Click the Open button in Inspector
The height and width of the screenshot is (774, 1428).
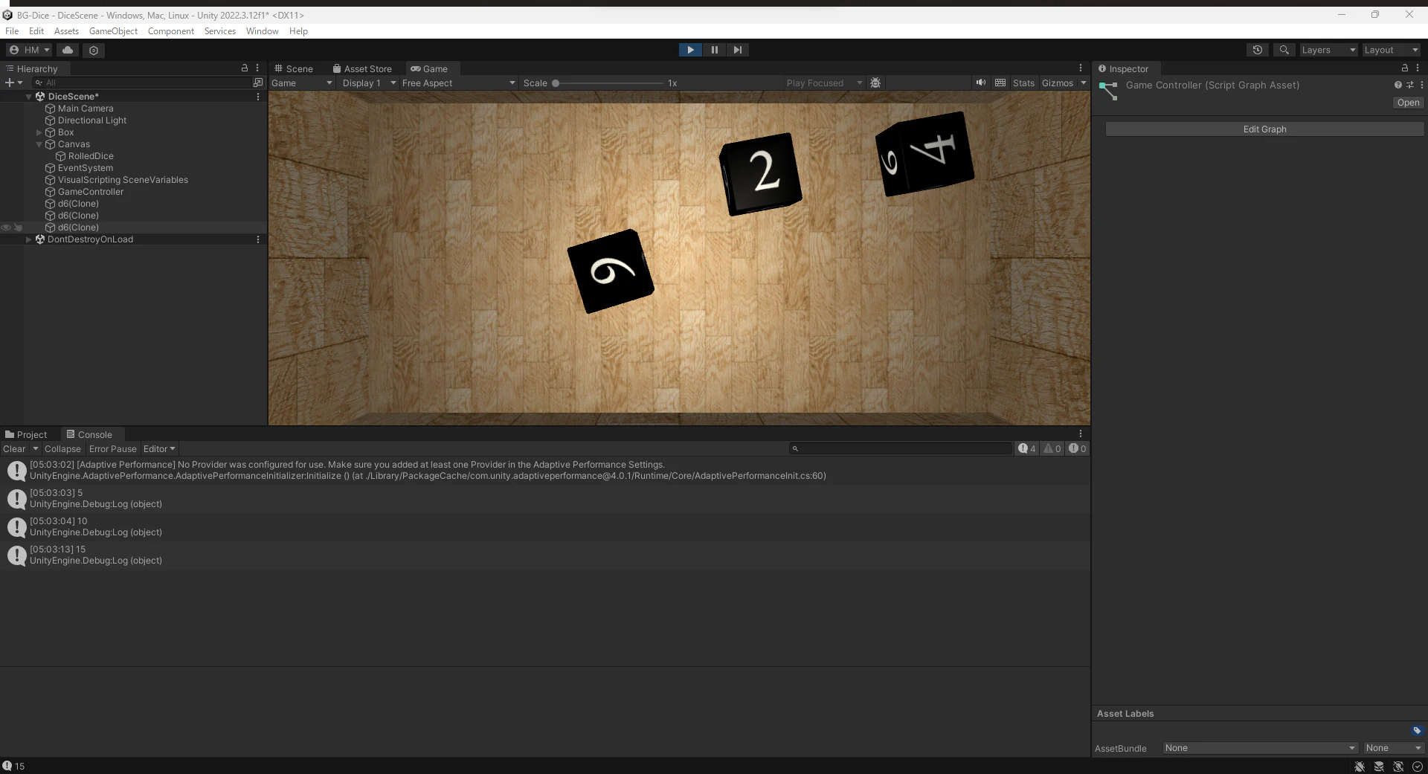pos(1408,103)
